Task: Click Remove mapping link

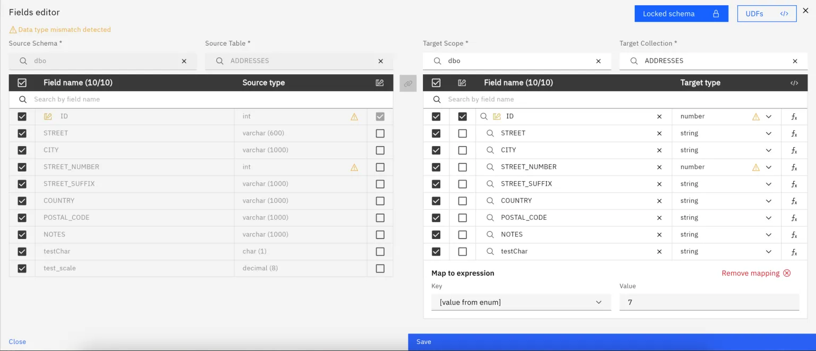Action: (x=756, y=273)
